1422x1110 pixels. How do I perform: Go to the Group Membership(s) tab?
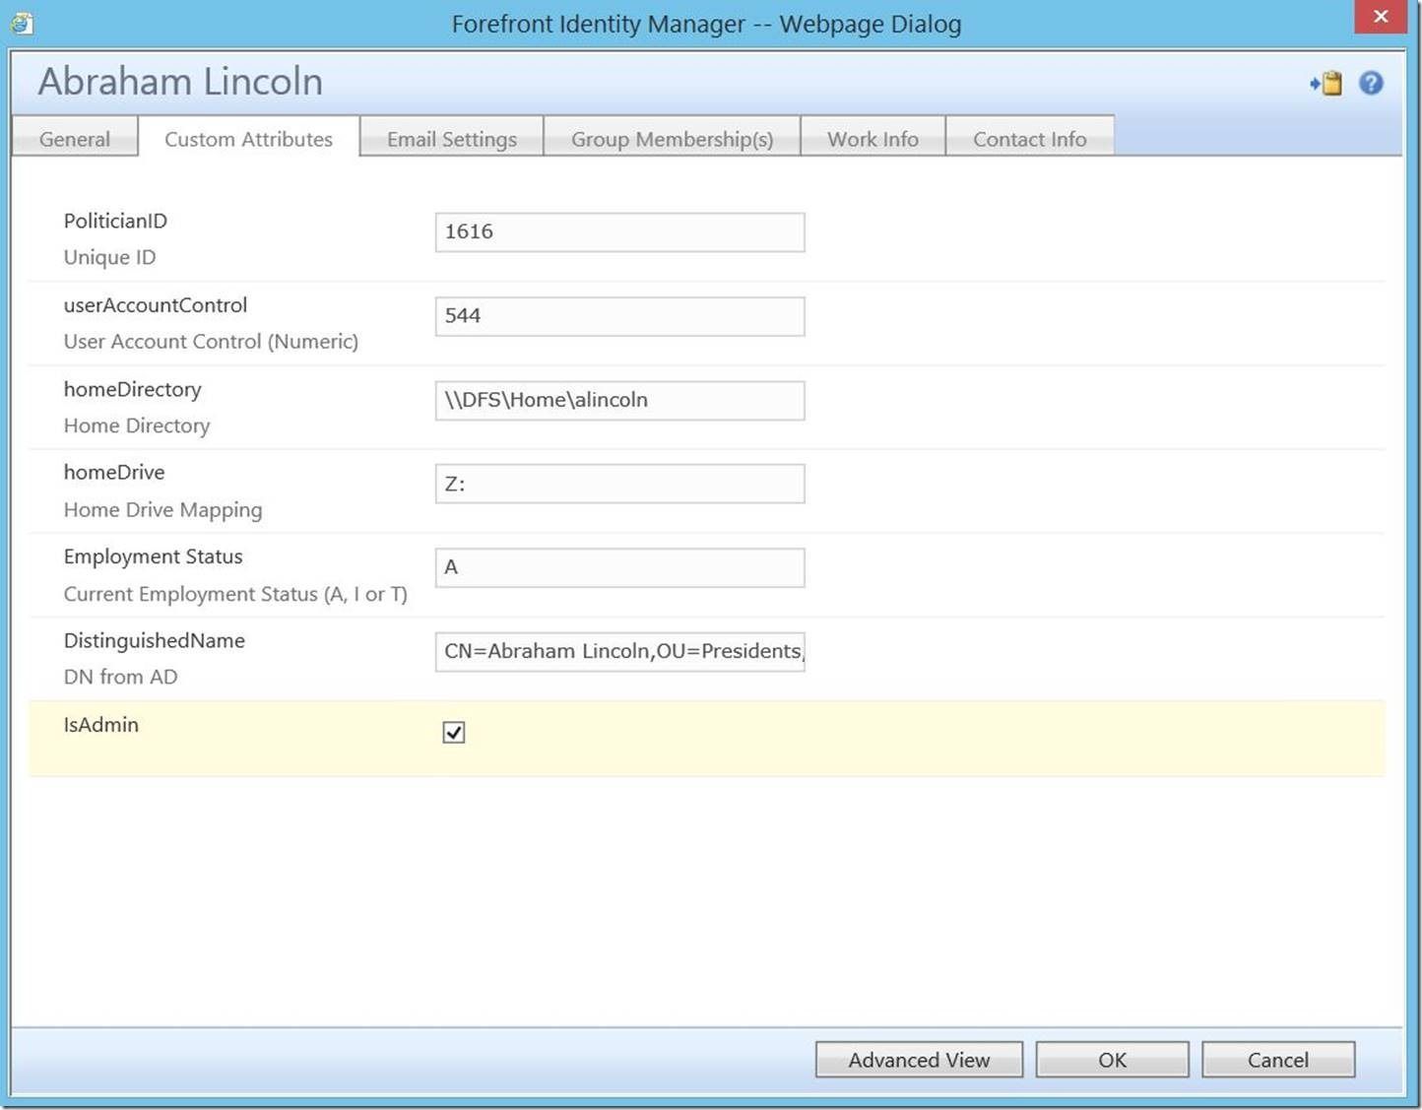tap(673, 139)
